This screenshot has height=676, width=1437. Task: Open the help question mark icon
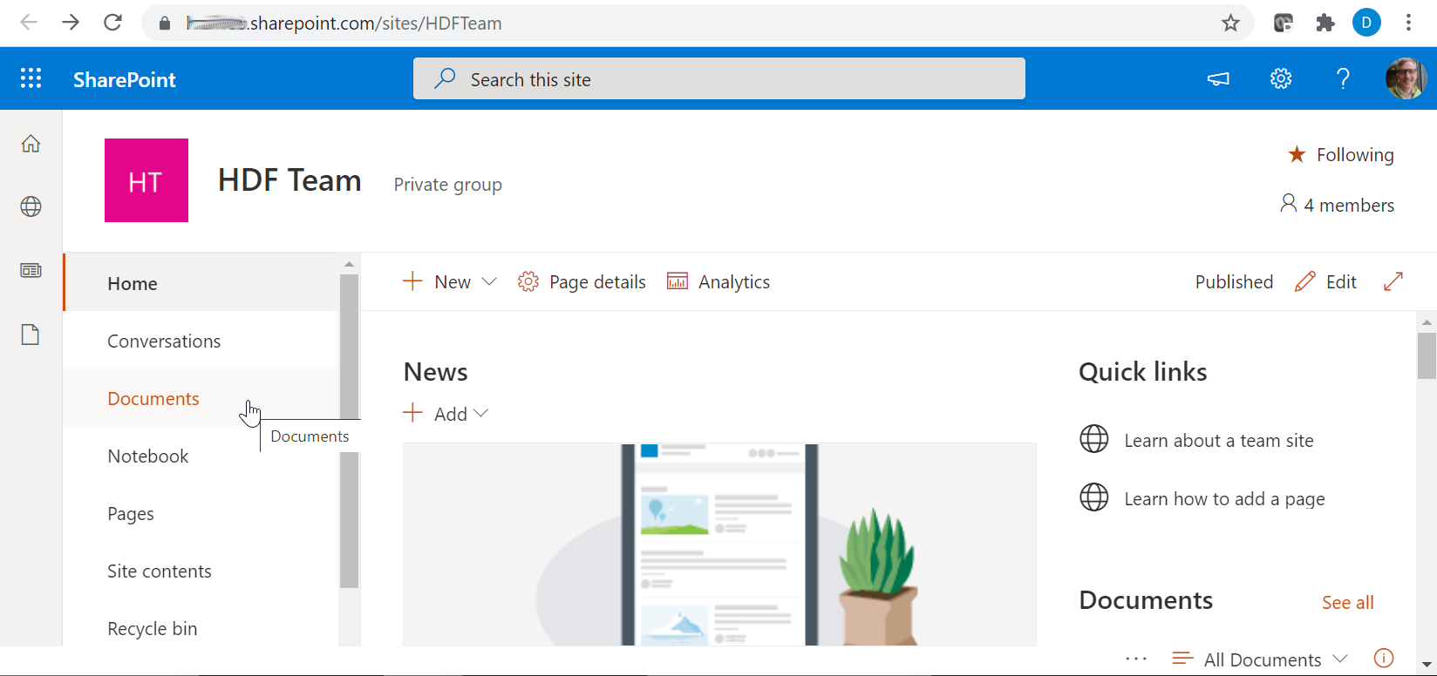(x=1343, y=79)
